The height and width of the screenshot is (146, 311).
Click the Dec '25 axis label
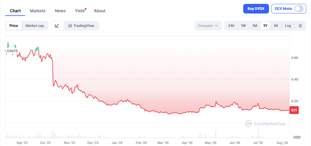pos(93,143)
